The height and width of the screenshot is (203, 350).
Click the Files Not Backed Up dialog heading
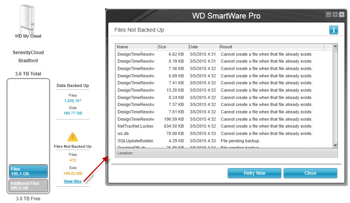click(x=139, y=30)
